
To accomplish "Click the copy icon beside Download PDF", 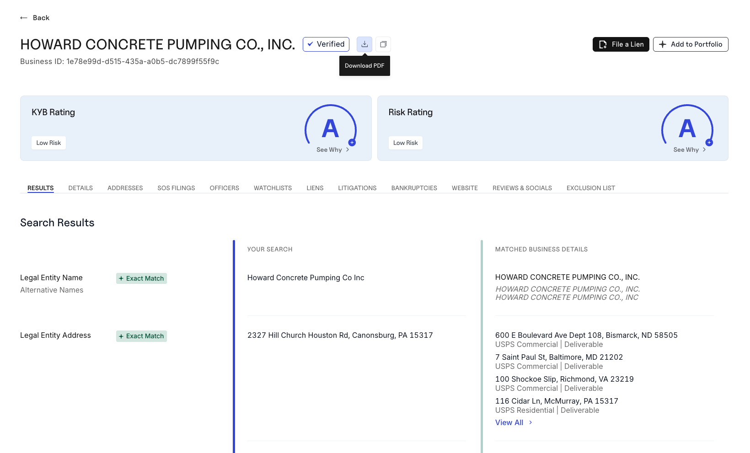I will pos(383,44).
